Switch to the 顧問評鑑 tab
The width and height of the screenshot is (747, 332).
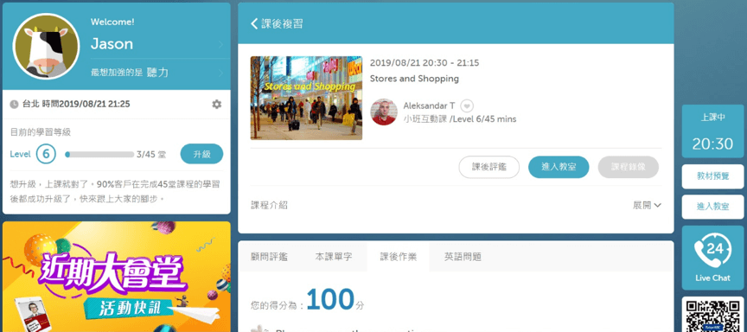269,257
